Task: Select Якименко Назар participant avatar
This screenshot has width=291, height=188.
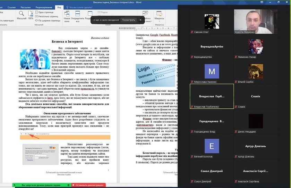Action: [256, 46]
